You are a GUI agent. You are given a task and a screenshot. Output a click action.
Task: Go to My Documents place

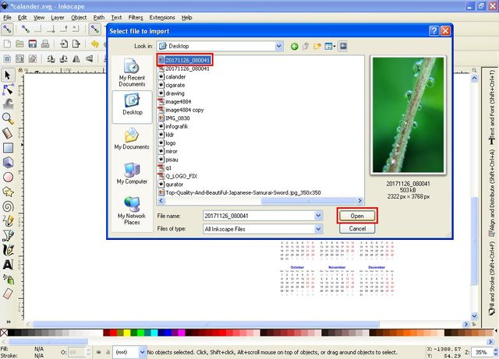coord(132,139)
